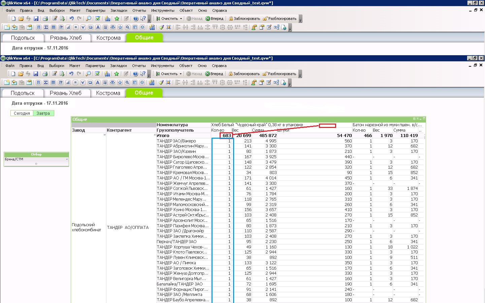Open Help topics icon in lower window

(135, 74)
